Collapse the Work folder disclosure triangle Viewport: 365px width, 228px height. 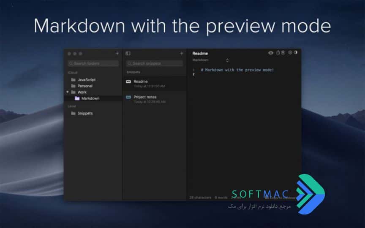pos(68,92)
